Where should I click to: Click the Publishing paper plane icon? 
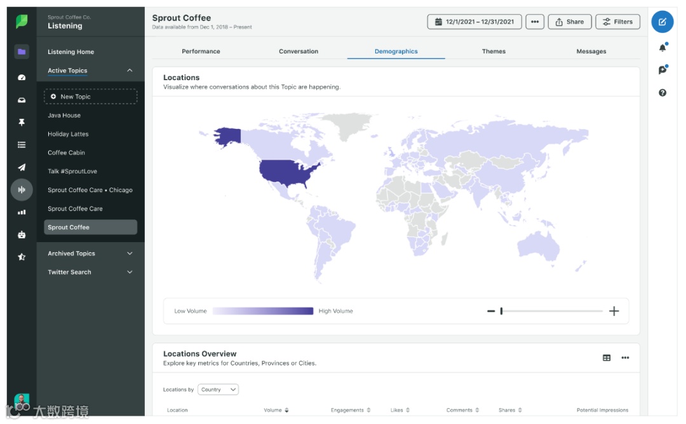[22, 167]
